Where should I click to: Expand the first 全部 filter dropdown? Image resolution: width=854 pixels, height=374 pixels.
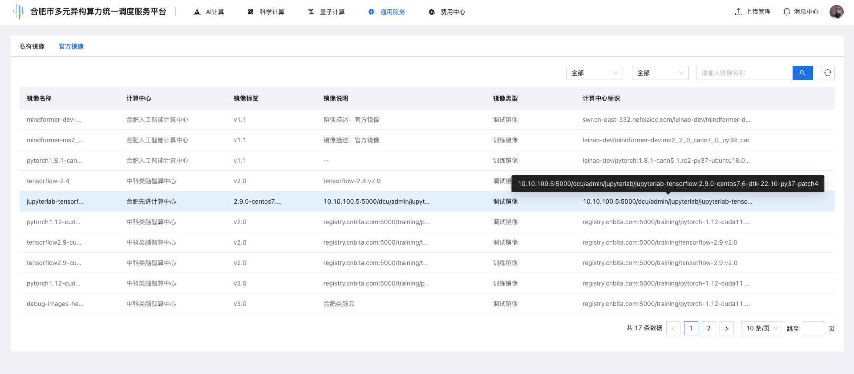pos(594,73)
